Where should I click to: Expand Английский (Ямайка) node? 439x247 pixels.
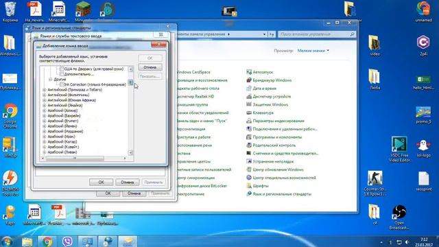44,105
